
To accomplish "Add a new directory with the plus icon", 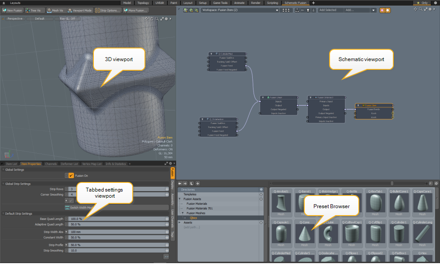I will pyautogui.click(x=198, y=183).
